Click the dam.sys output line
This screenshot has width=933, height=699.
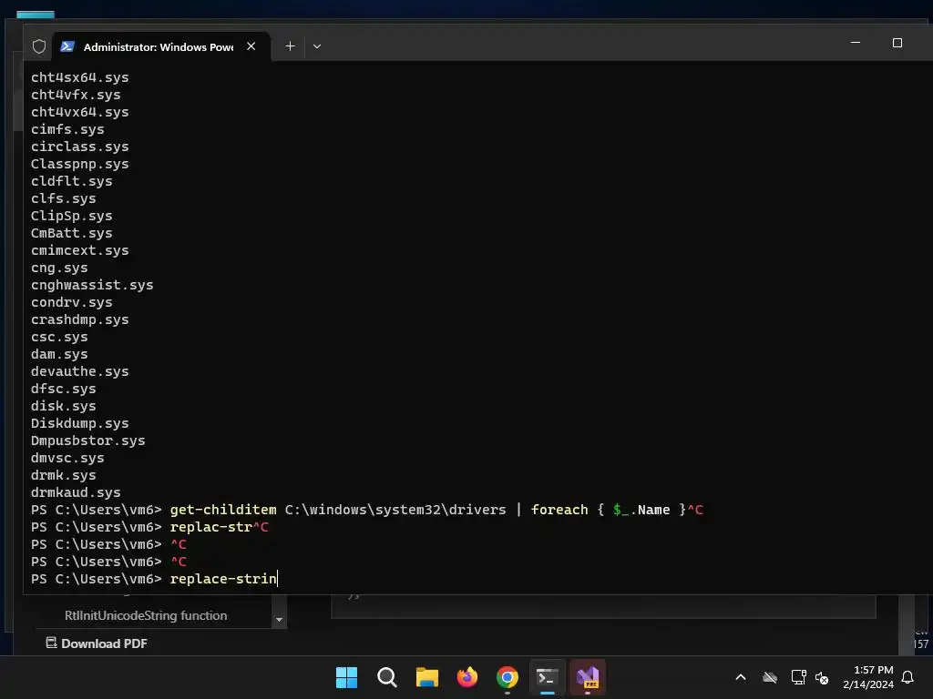click(59, 354)
